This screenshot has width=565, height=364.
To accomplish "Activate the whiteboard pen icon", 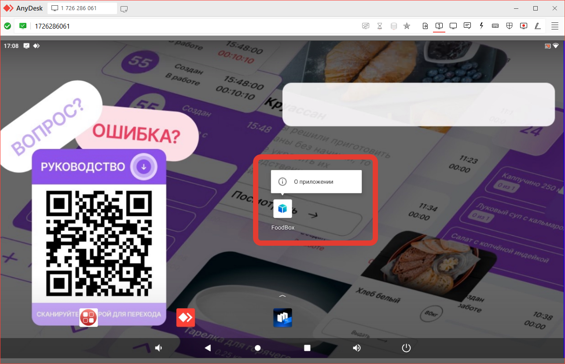I will point(538,26).
